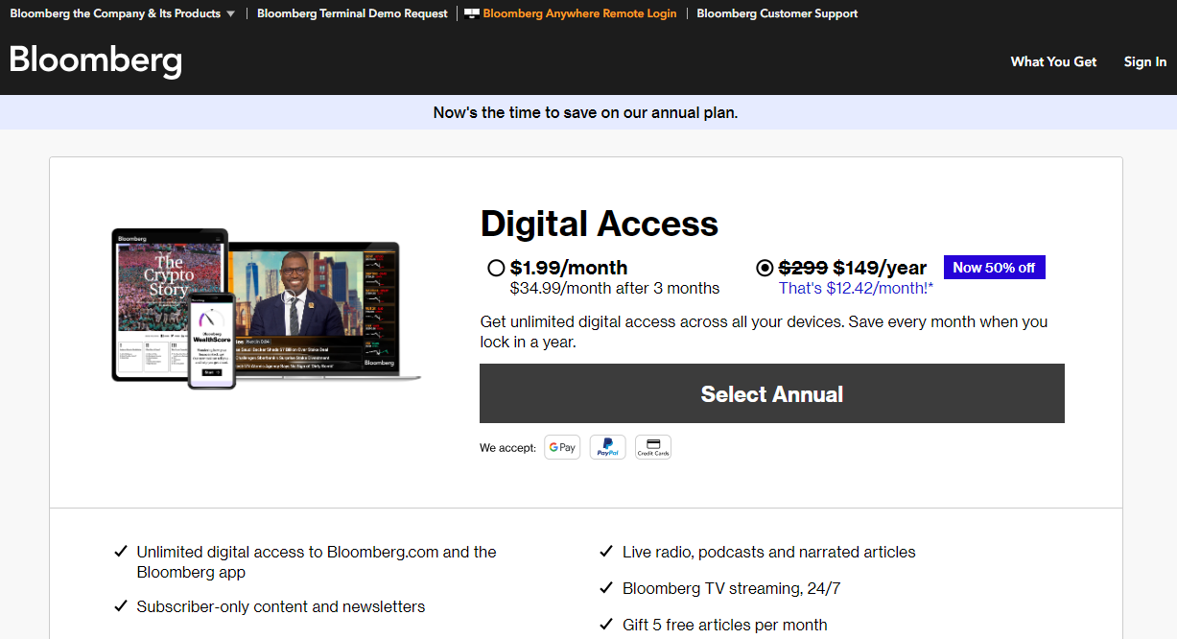
Task: Click the Bloomberg logo
Action: pyautogui.click(x=95, y=60)
